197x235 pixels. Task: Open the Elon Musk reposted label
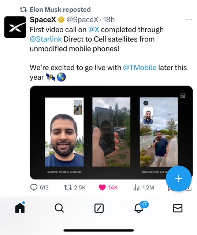coord(60,10)
